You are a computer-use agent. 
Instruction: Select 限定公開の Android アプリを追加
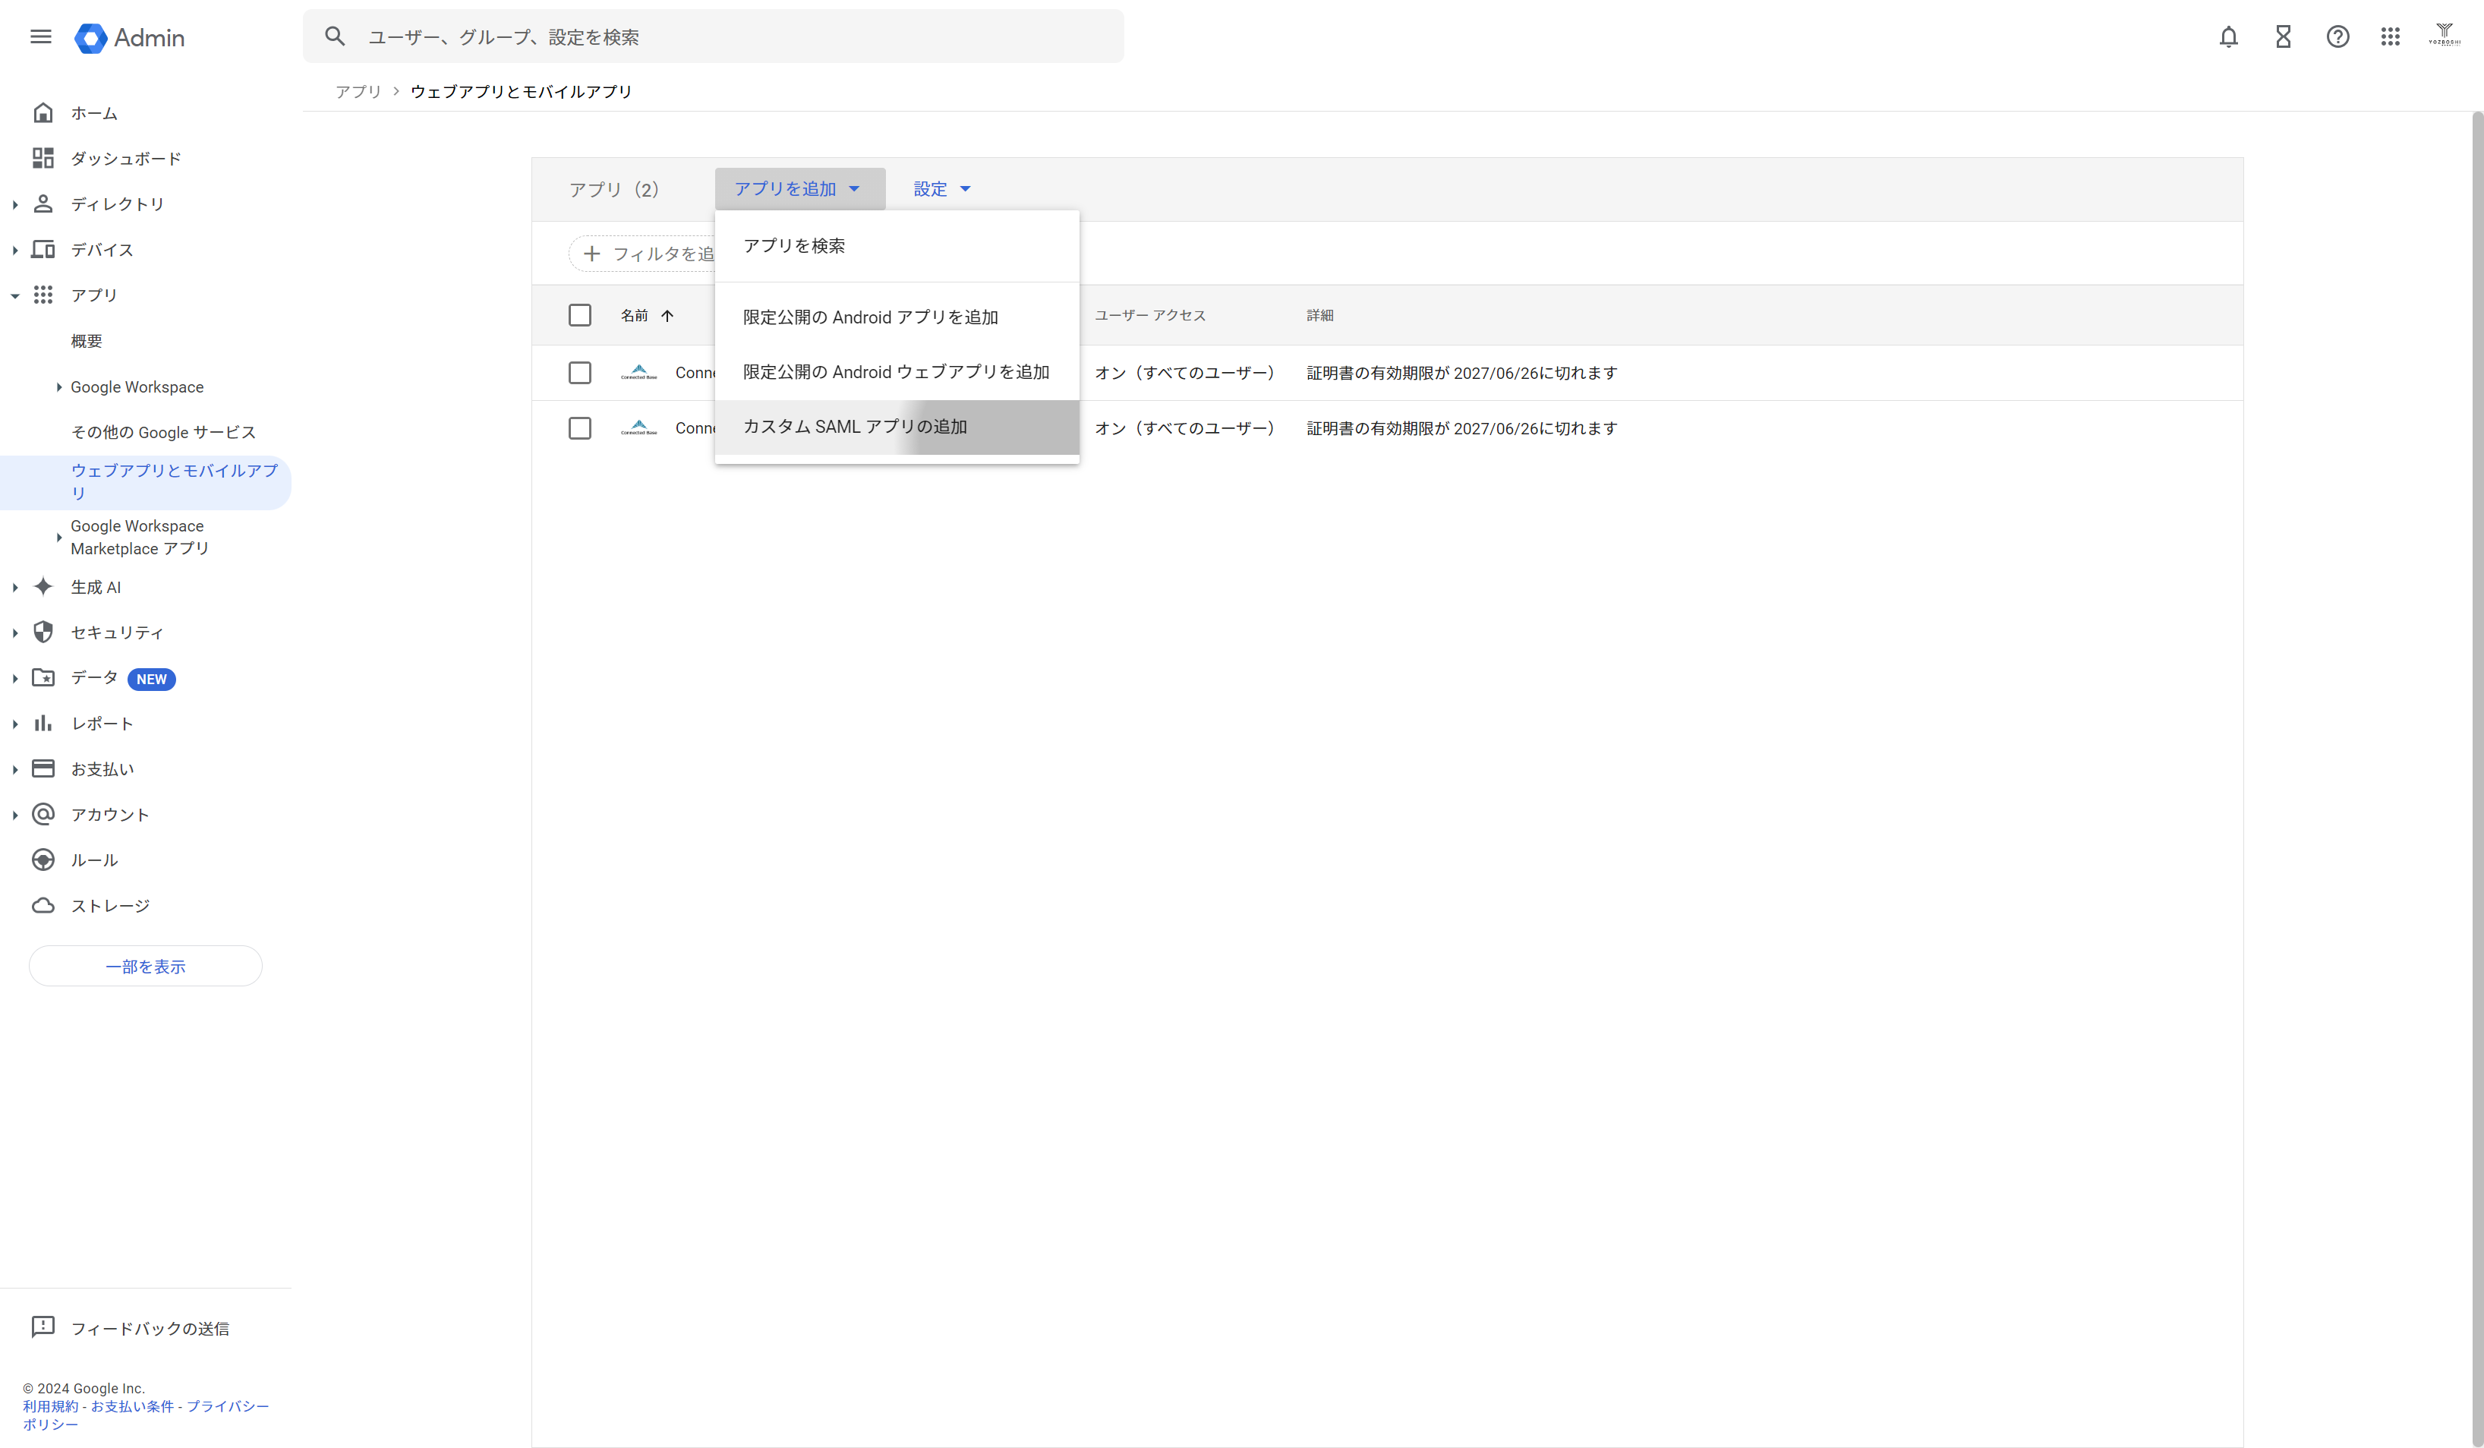tap(897, 317)
